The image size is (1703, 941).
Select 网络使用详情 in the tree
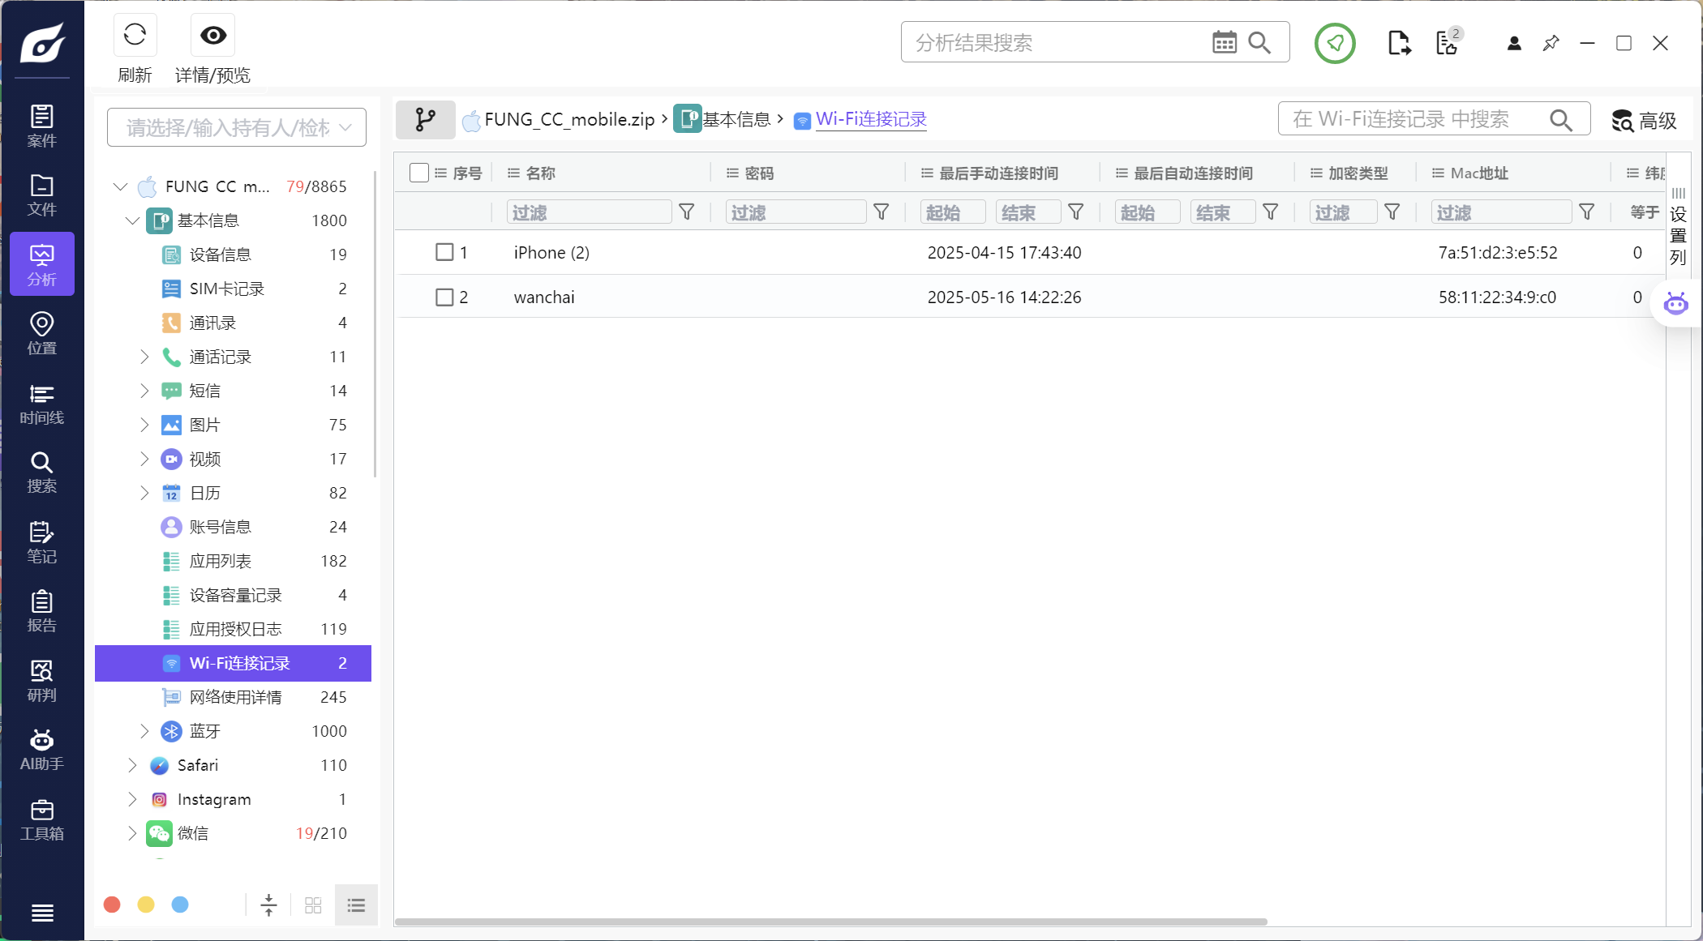pos(235,697)
